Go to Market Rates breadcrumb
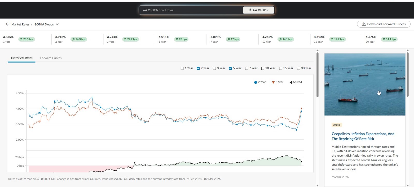Viewport: 414px width, 189px height. click(20, 24)
